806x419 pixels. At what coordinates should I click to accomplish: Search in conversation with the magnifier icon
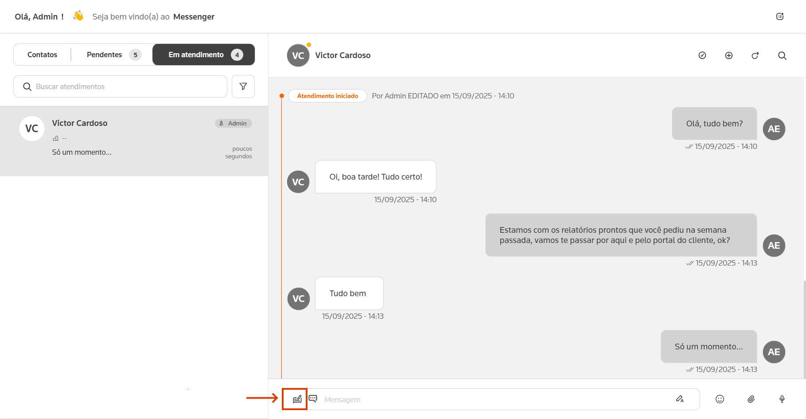(782, 55)
